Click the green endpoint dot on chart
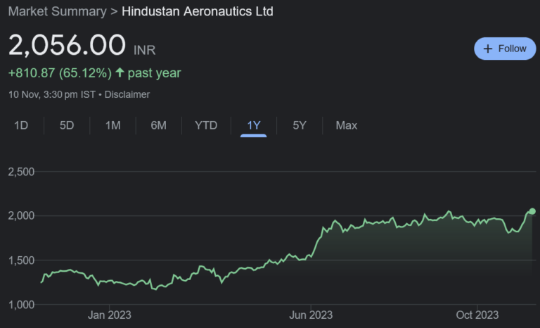 (x=532, y=211)
